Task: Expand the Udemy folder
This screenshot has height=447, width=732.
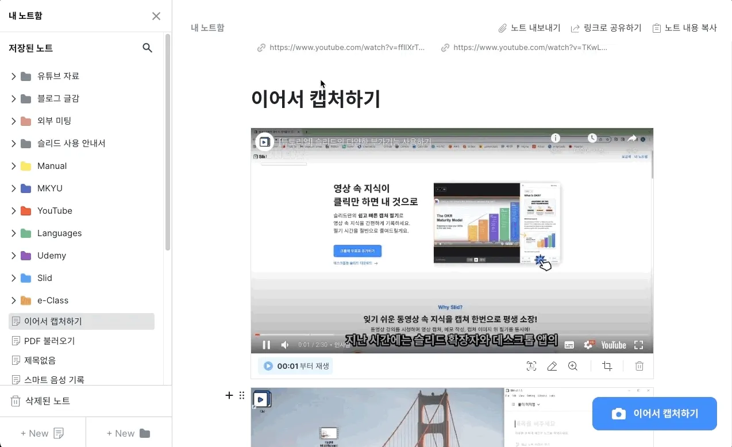Action: pos(13,255)
